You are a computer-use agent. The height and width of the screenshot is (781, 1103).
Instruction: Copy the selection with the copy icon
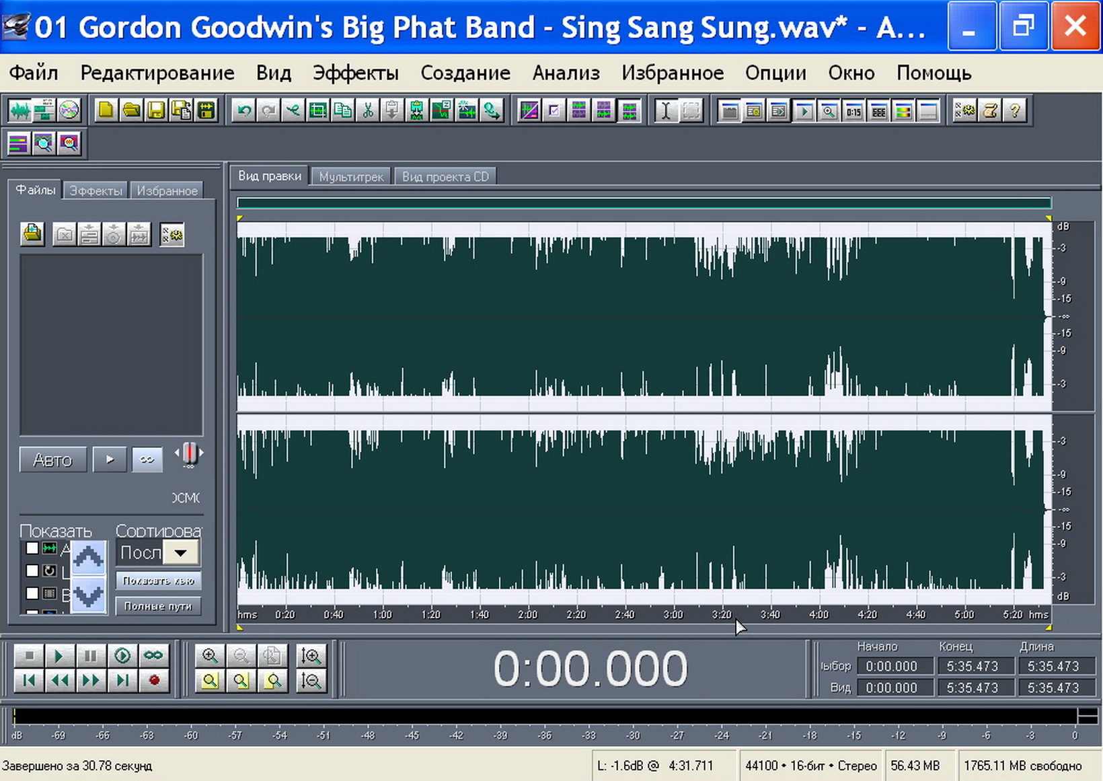(x=343, y=110)
